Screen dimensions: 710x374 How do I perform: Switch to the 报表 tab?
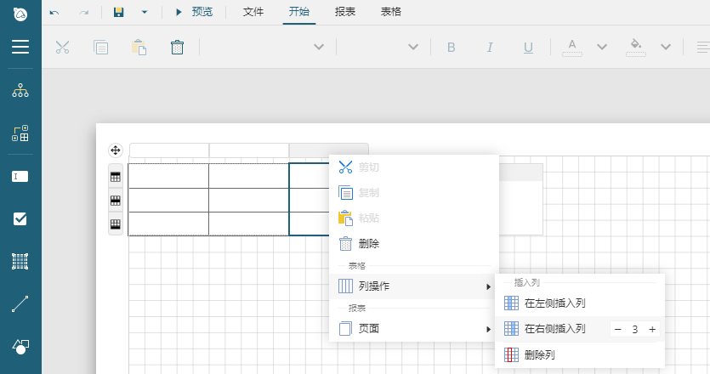coord(345,12)
